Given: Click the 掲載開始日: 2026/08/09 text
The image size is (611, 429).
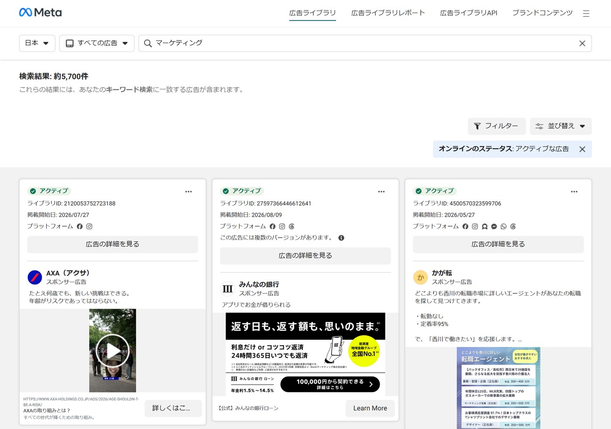Looking at the screenshot, I should [251, 215].
